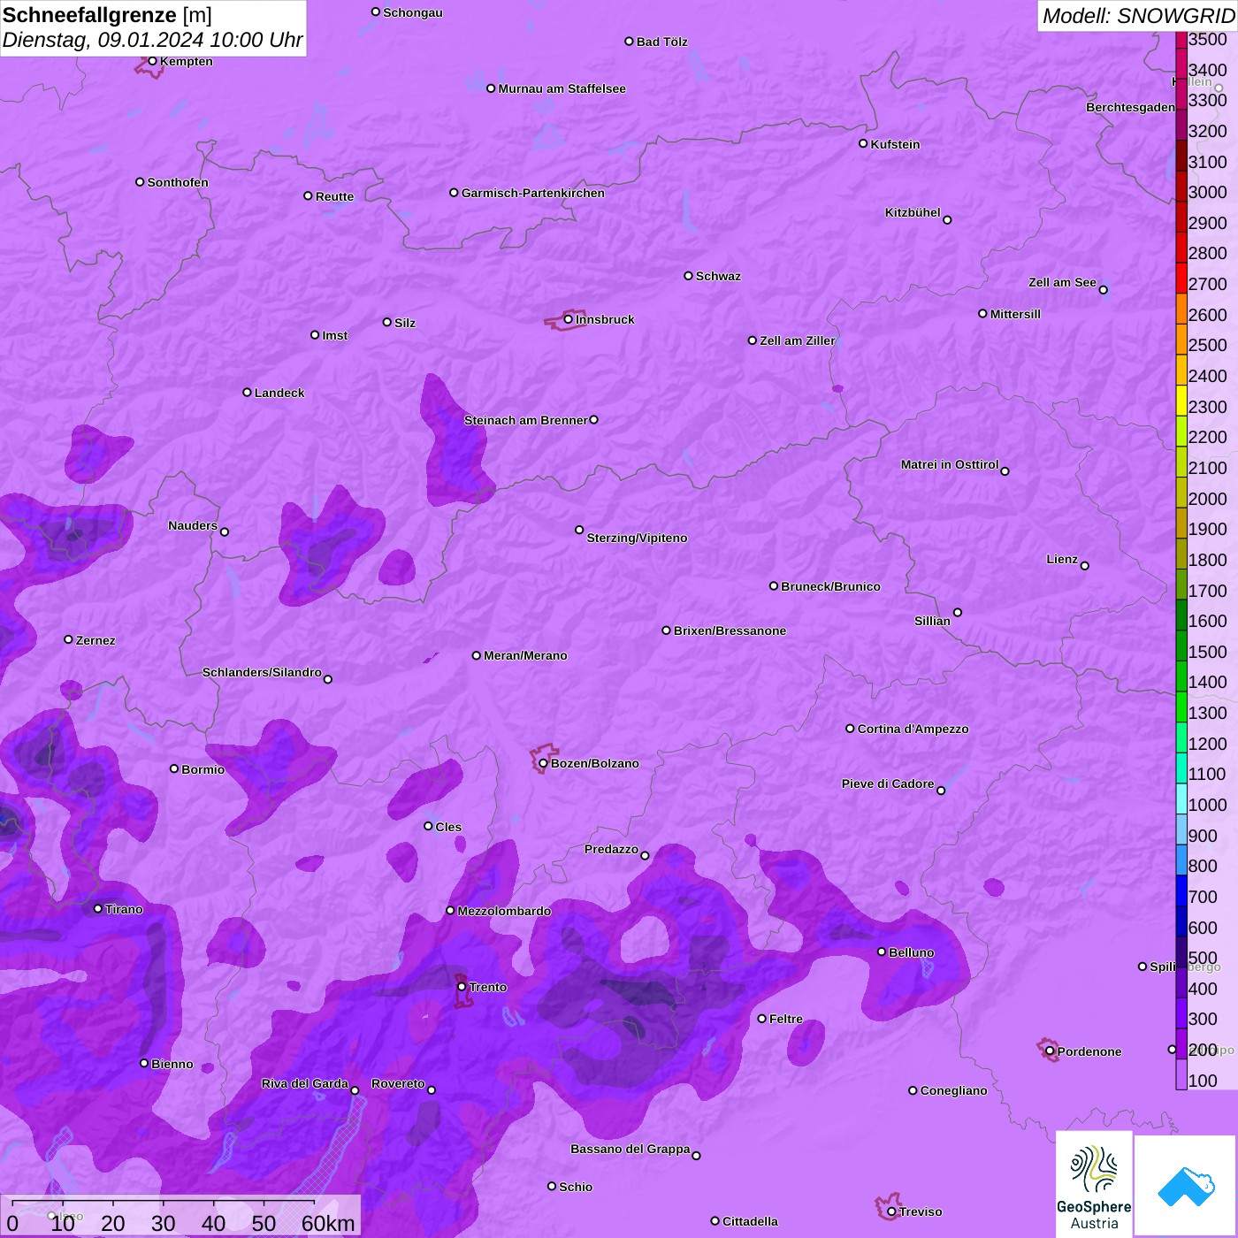Viewport: 1238px width, 1238px height.
Task: Click the 'Kitzbühel' label
Action: pyautogui.click(x=913, y=212)
